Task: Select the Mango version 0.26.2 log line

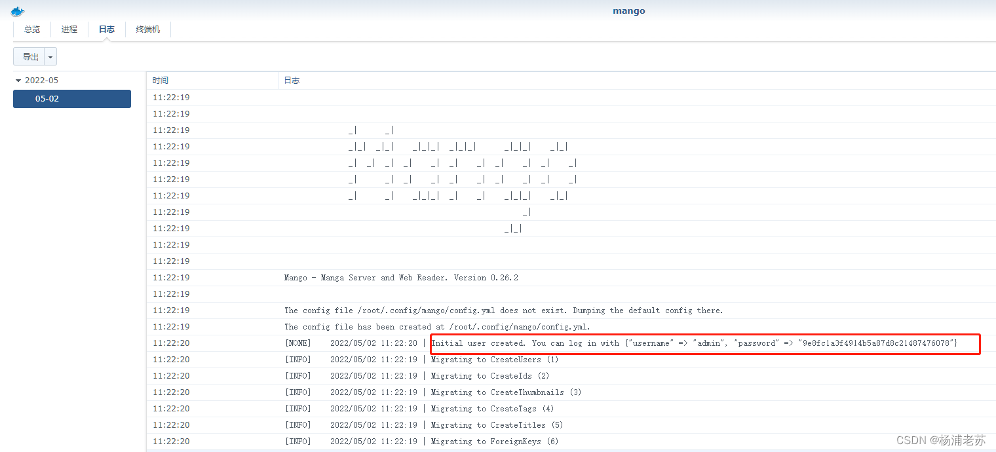Action: point(571,278)
